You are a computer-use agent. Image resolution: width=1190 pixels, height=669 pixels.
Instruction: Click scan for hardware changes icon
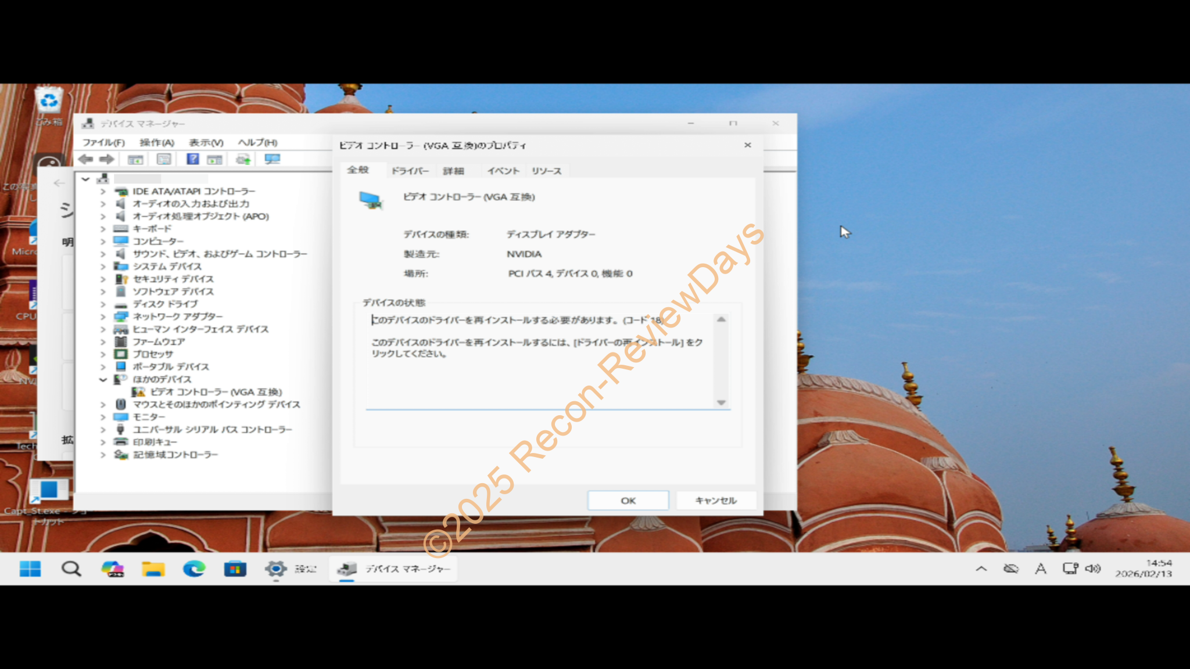point(272,159)
